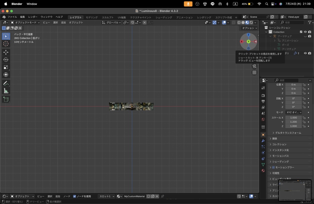Expand the デルタトランスフォーム panel
314x204 pixels.
click(x=288, y=133)
